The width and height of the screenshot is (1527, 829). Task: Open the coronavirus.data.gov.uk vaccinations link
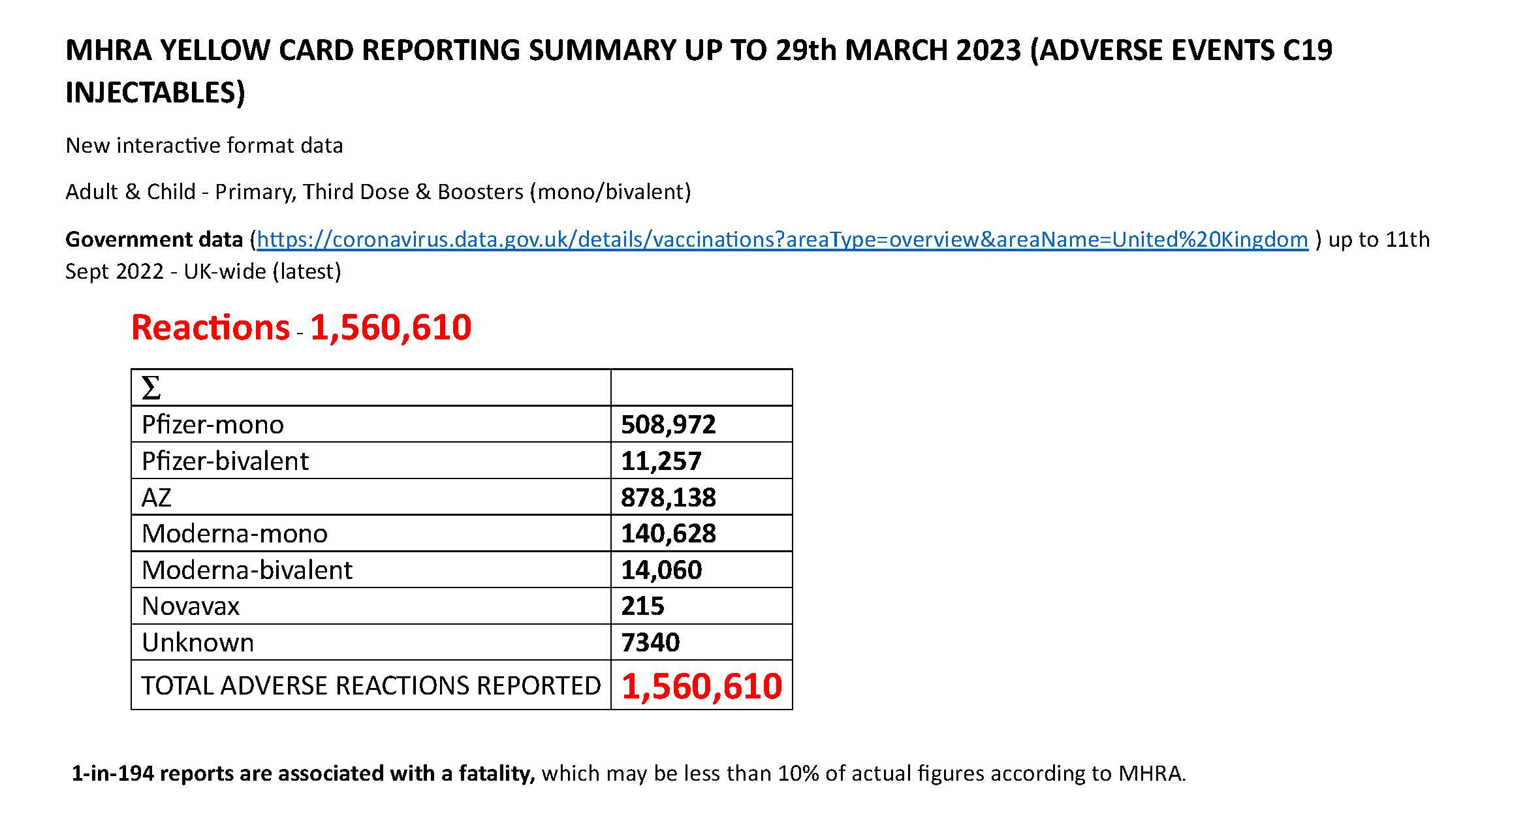pyautogui.click(x=782, y=240)
